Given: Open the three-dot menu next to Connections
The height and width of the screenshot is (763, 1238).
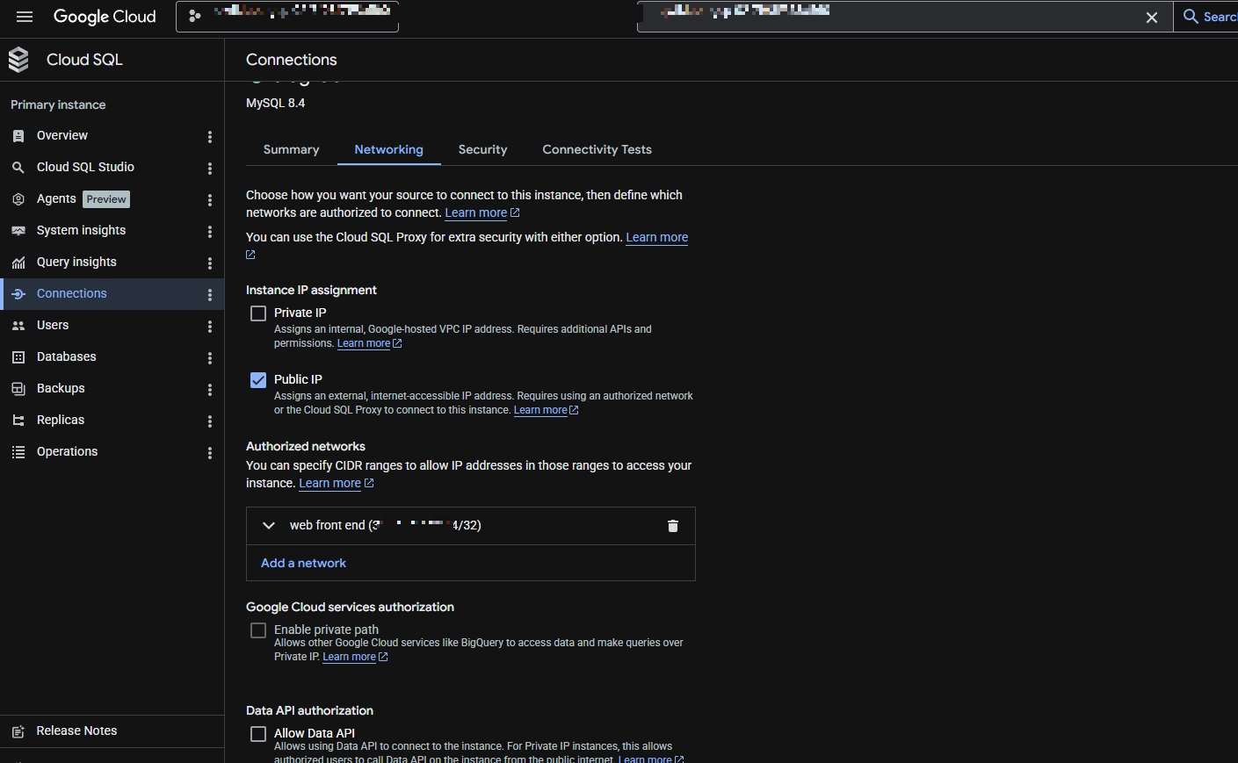Looking at the screenshot, I should click(209, 294).
